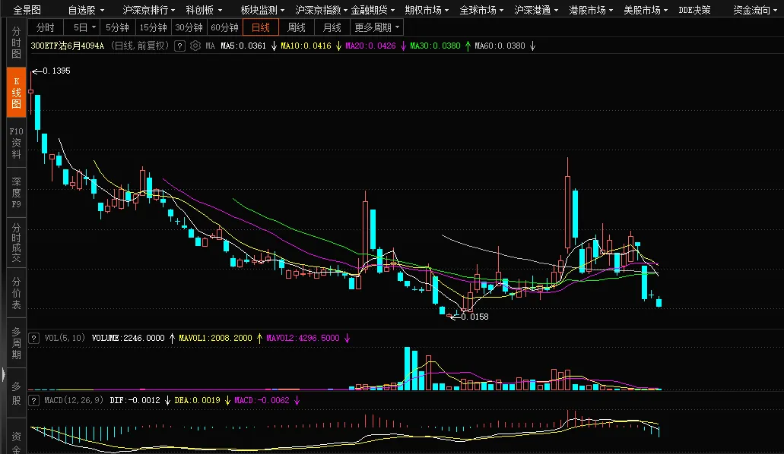Click the 300ETF沽6月4094A title
Viewport: 784px width, 454px height.
pos(68,46)
